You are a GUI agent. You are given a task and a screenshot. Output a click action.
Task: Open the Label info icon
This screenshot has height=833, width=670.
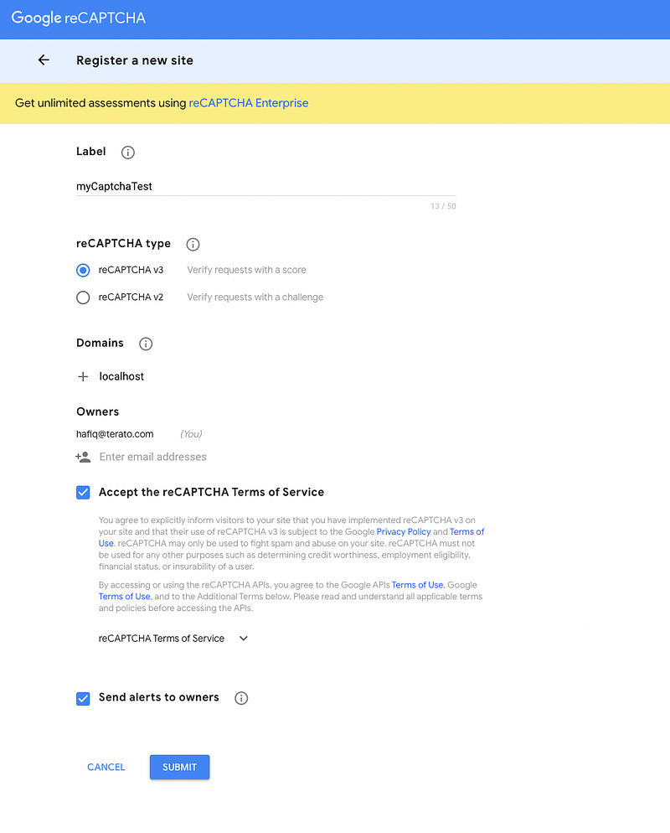click(127, 153)
